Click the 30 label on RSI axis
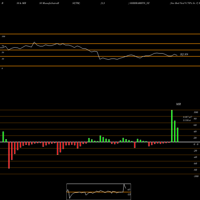 point(3,59)
